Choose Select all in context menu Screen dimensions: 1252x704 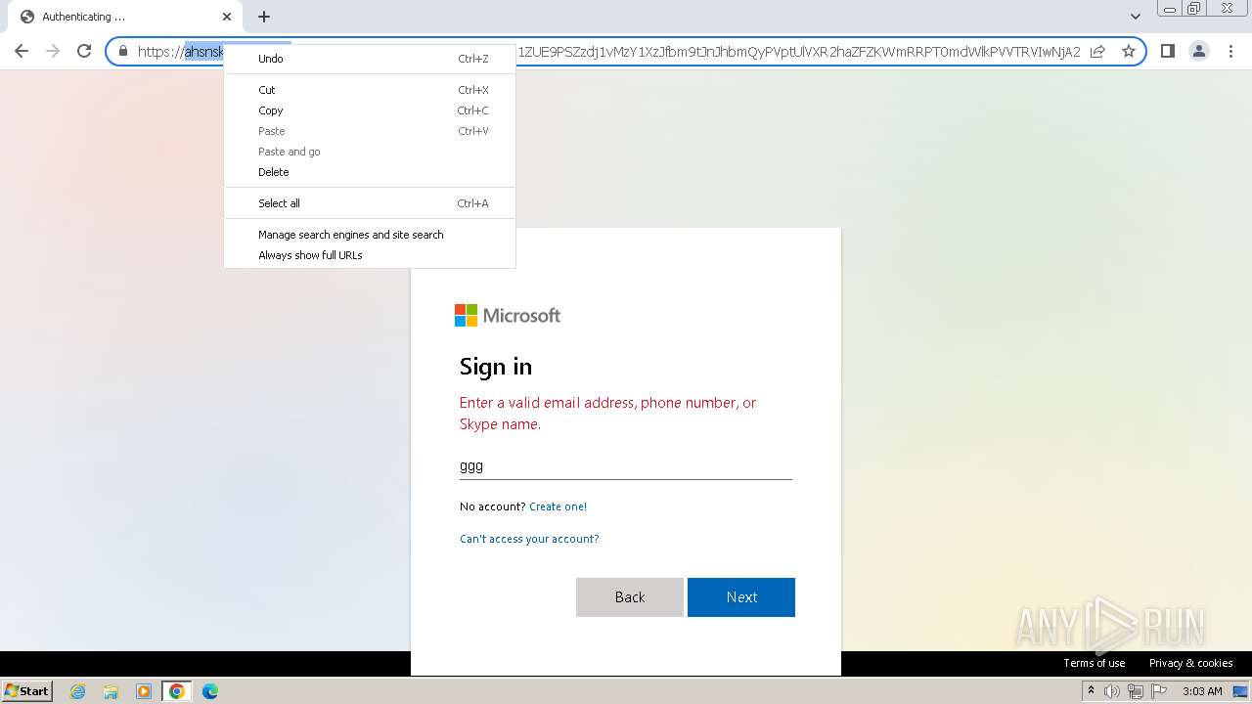point(370,203)
